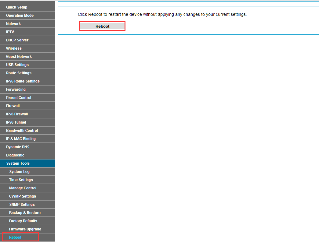Collapse the System Tools section
Viewport: 319px width, 242px height.
point(27,163)
